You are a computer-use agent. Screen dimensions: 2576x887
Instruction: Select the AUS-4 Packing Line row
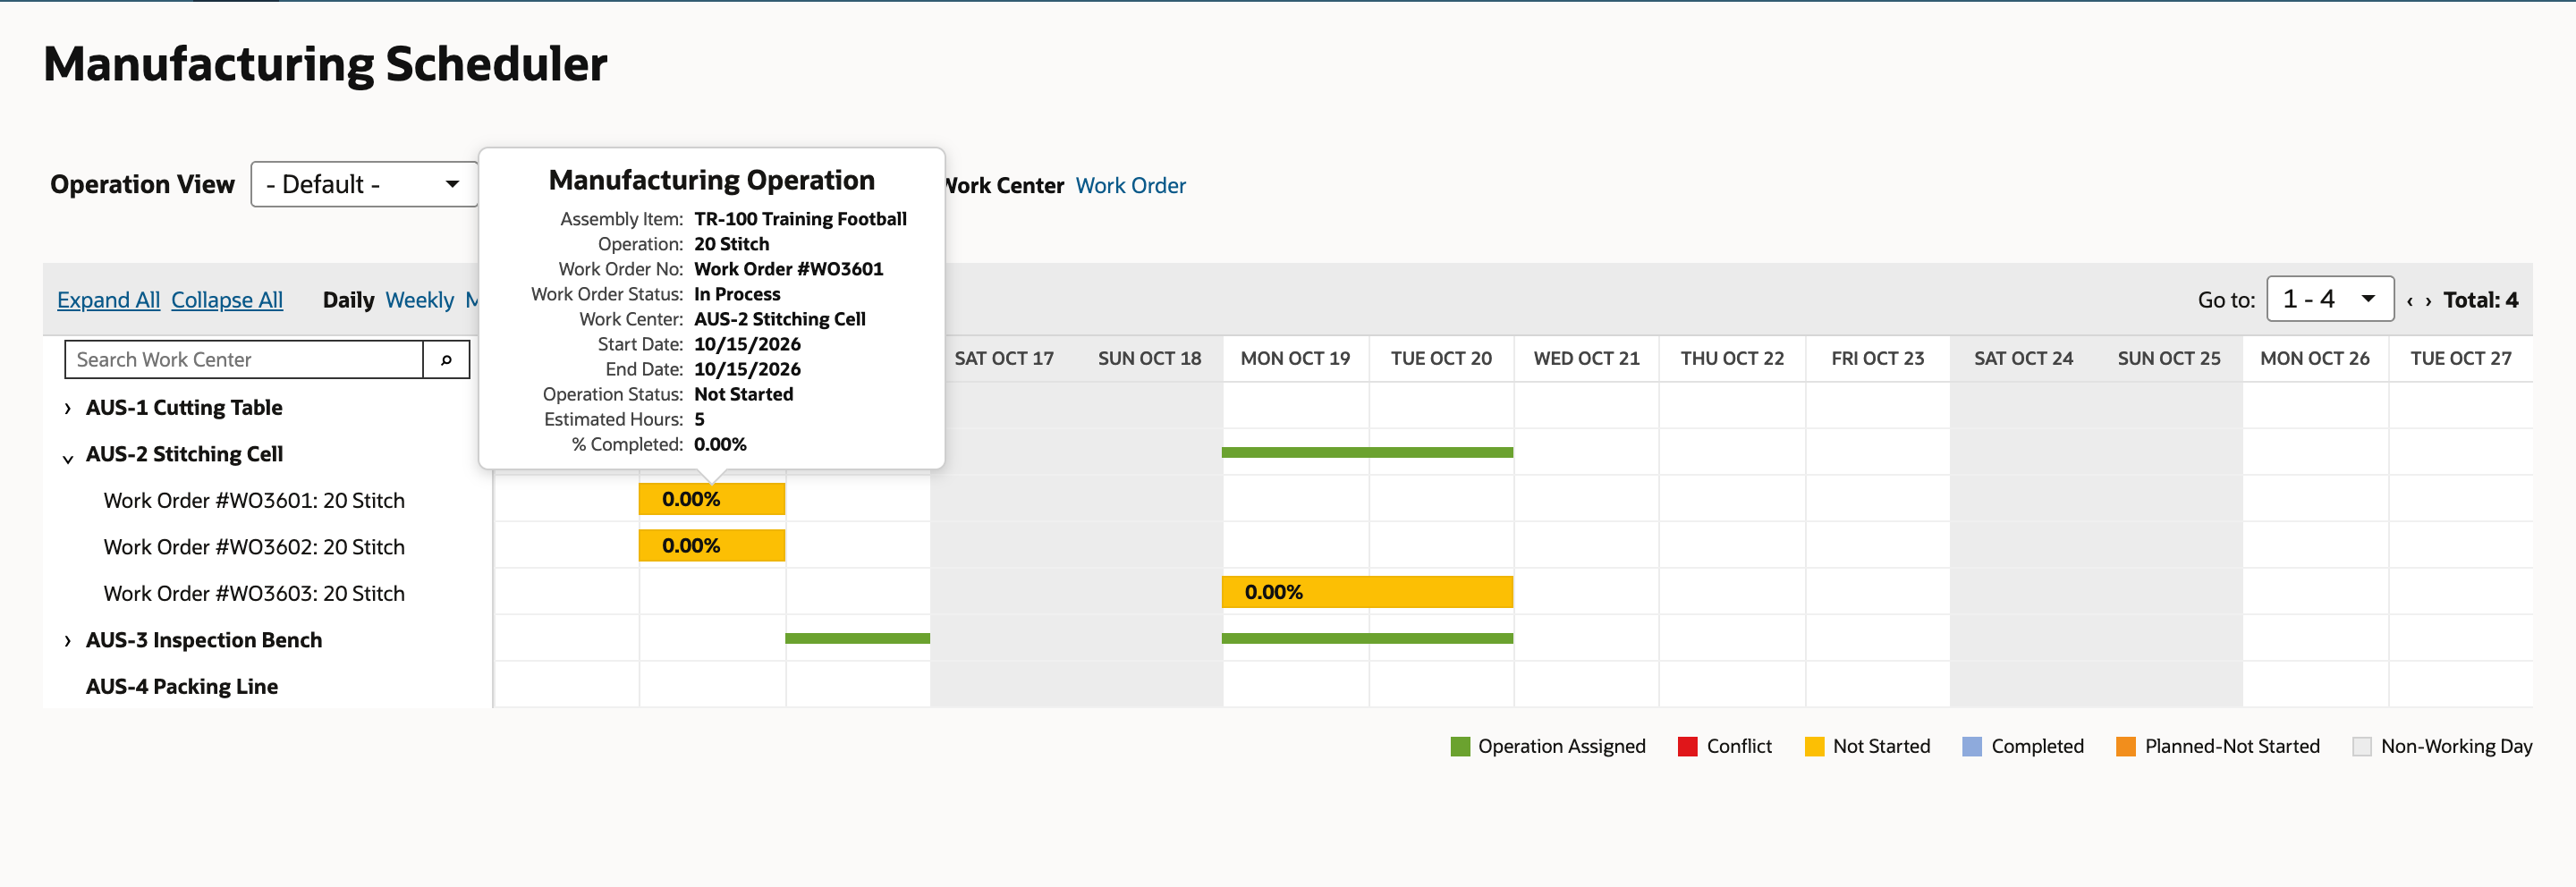click(x=182, y=686)
